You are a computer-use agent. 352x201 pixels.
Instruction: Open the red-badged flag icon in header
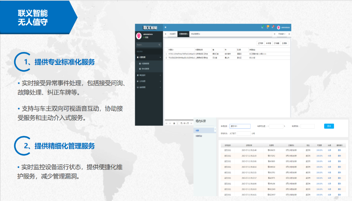point(273,27)
